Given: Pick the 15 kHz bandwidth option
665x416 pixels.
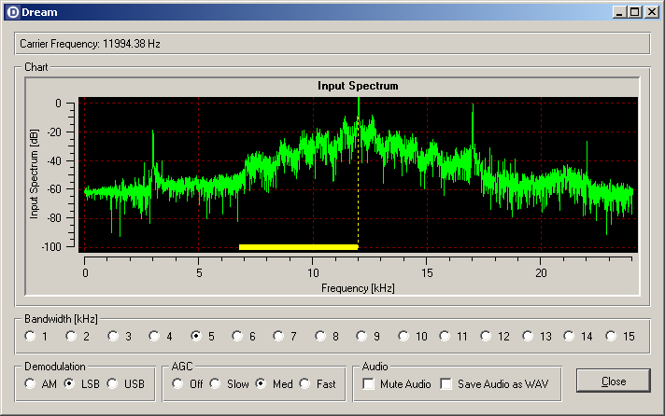Looking at the screenshot, I should [612, 336].
